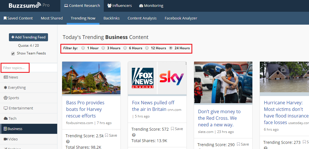Open the Content Research tab

point(82,6)
